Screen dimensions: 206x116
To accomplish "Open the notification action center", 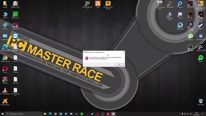I will click(202, 114).
